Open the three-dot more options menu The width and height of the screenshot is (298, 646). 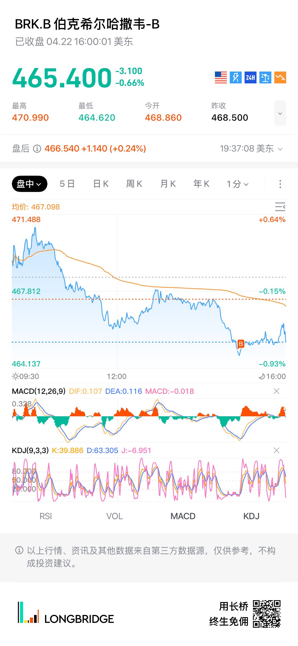pos(280,184)
